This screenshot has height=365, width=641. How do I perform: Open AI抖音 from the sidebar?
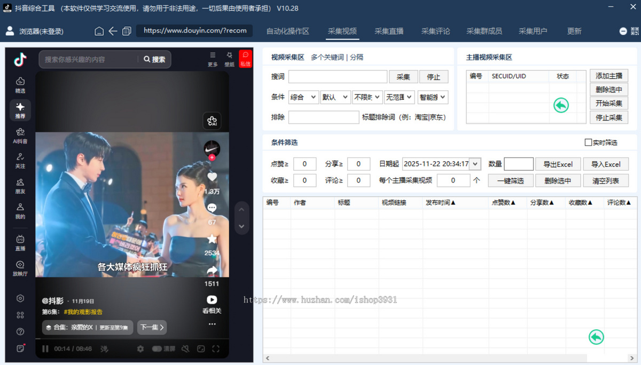[20, 136]
